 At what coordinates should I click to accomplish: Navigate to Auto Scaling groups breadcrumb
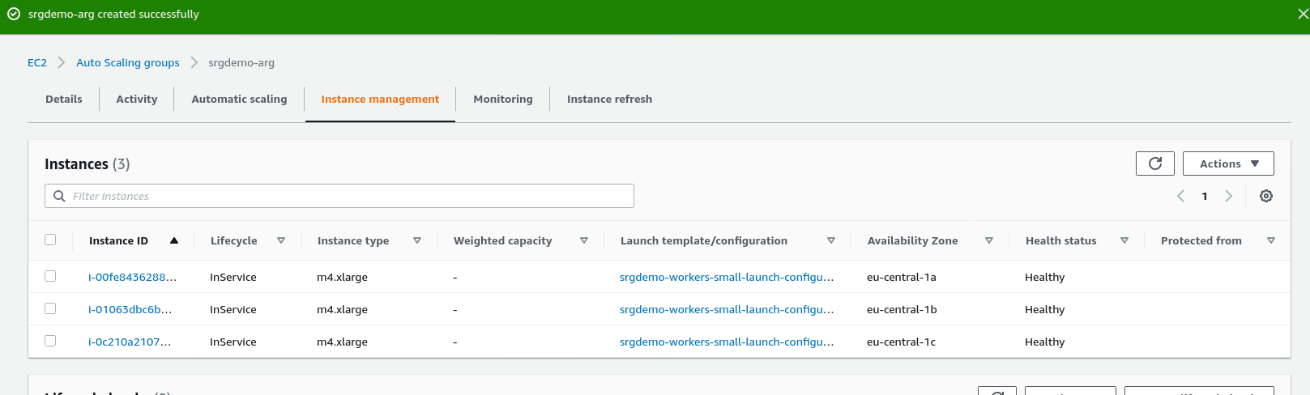(x=128, y=62)
